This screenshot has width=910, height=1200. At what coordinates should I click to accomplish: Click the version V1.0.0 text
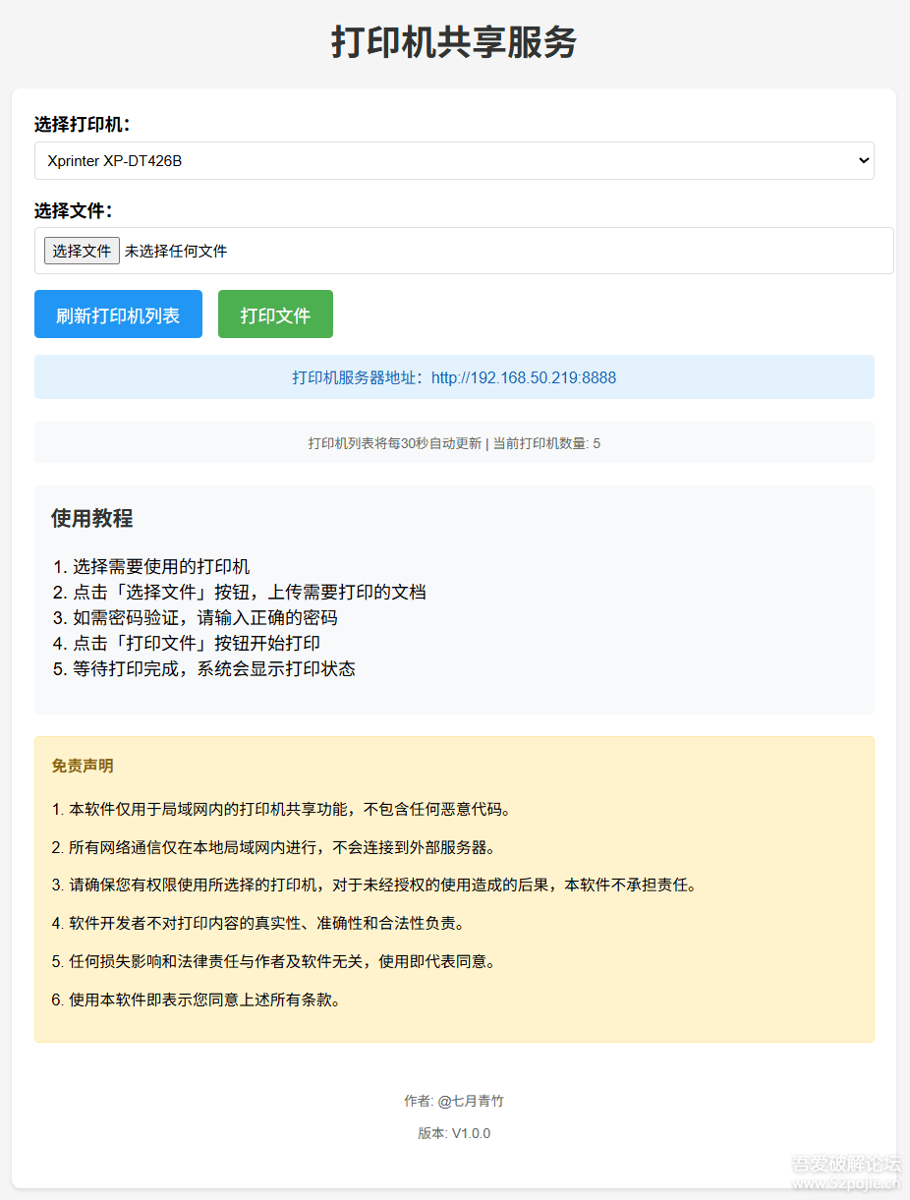(x=454, y=1132)
